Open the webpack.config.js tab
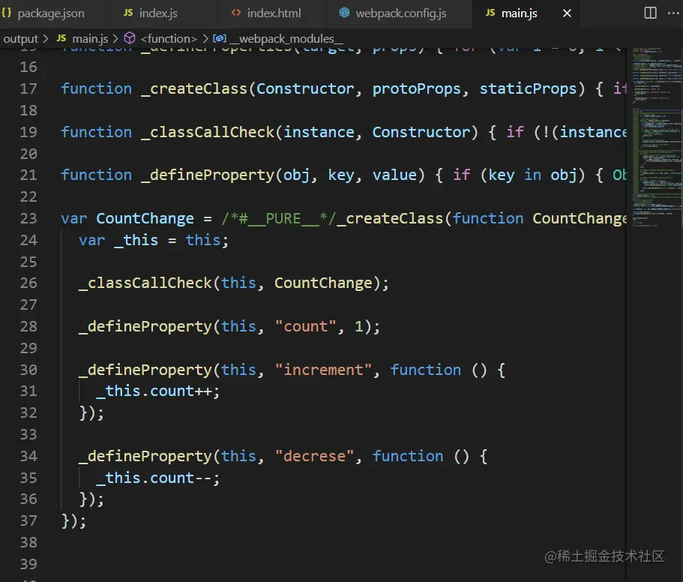The width and height of the screenshot is (683, 582). coord(401,13)
